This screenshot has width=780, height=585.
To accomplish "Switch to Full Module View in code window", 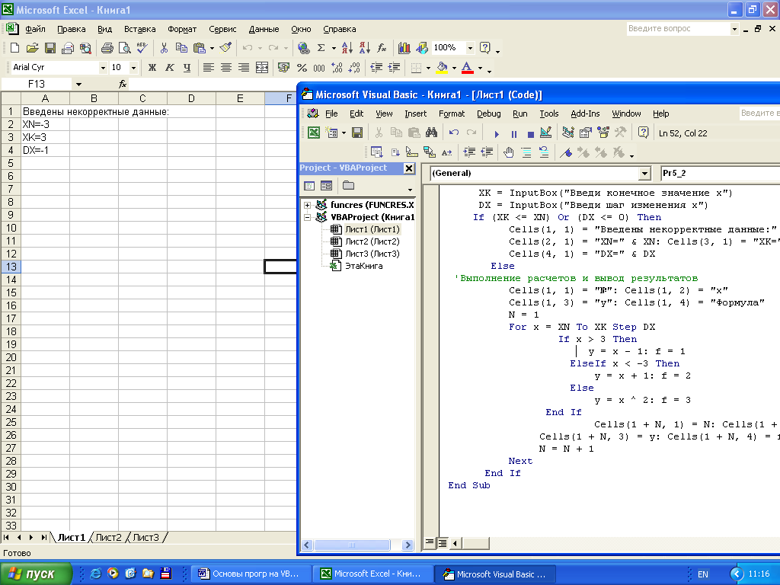I will click(442, 542).
